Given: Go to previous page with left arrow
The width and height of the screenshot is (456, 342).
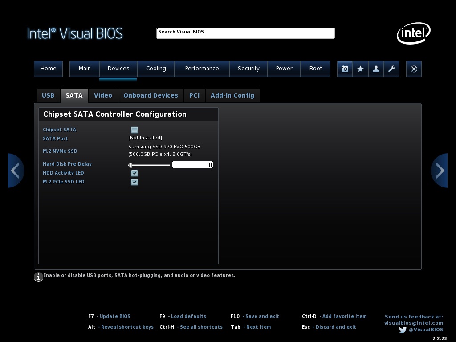Looking at the screenshot, I should click(x=16, y=171).
